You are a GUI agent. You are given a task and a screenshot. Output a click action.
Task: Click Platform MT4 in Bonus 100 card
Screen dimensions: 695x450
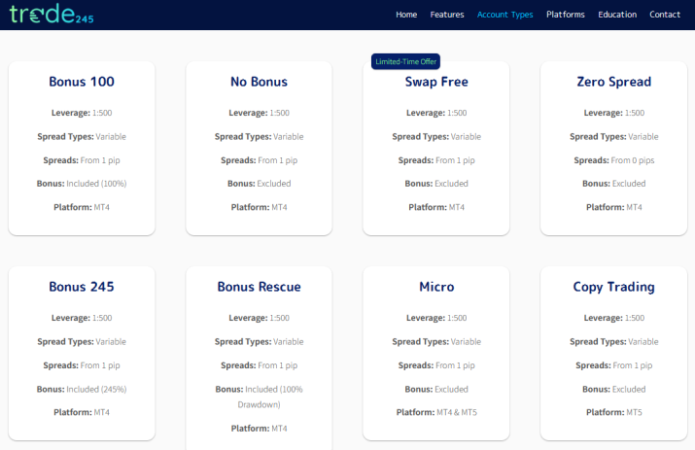click(x=82, y=207)
